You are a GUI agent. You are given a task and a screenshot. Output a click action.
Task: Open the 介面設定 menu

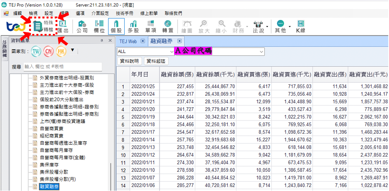(x=100, y=13)
